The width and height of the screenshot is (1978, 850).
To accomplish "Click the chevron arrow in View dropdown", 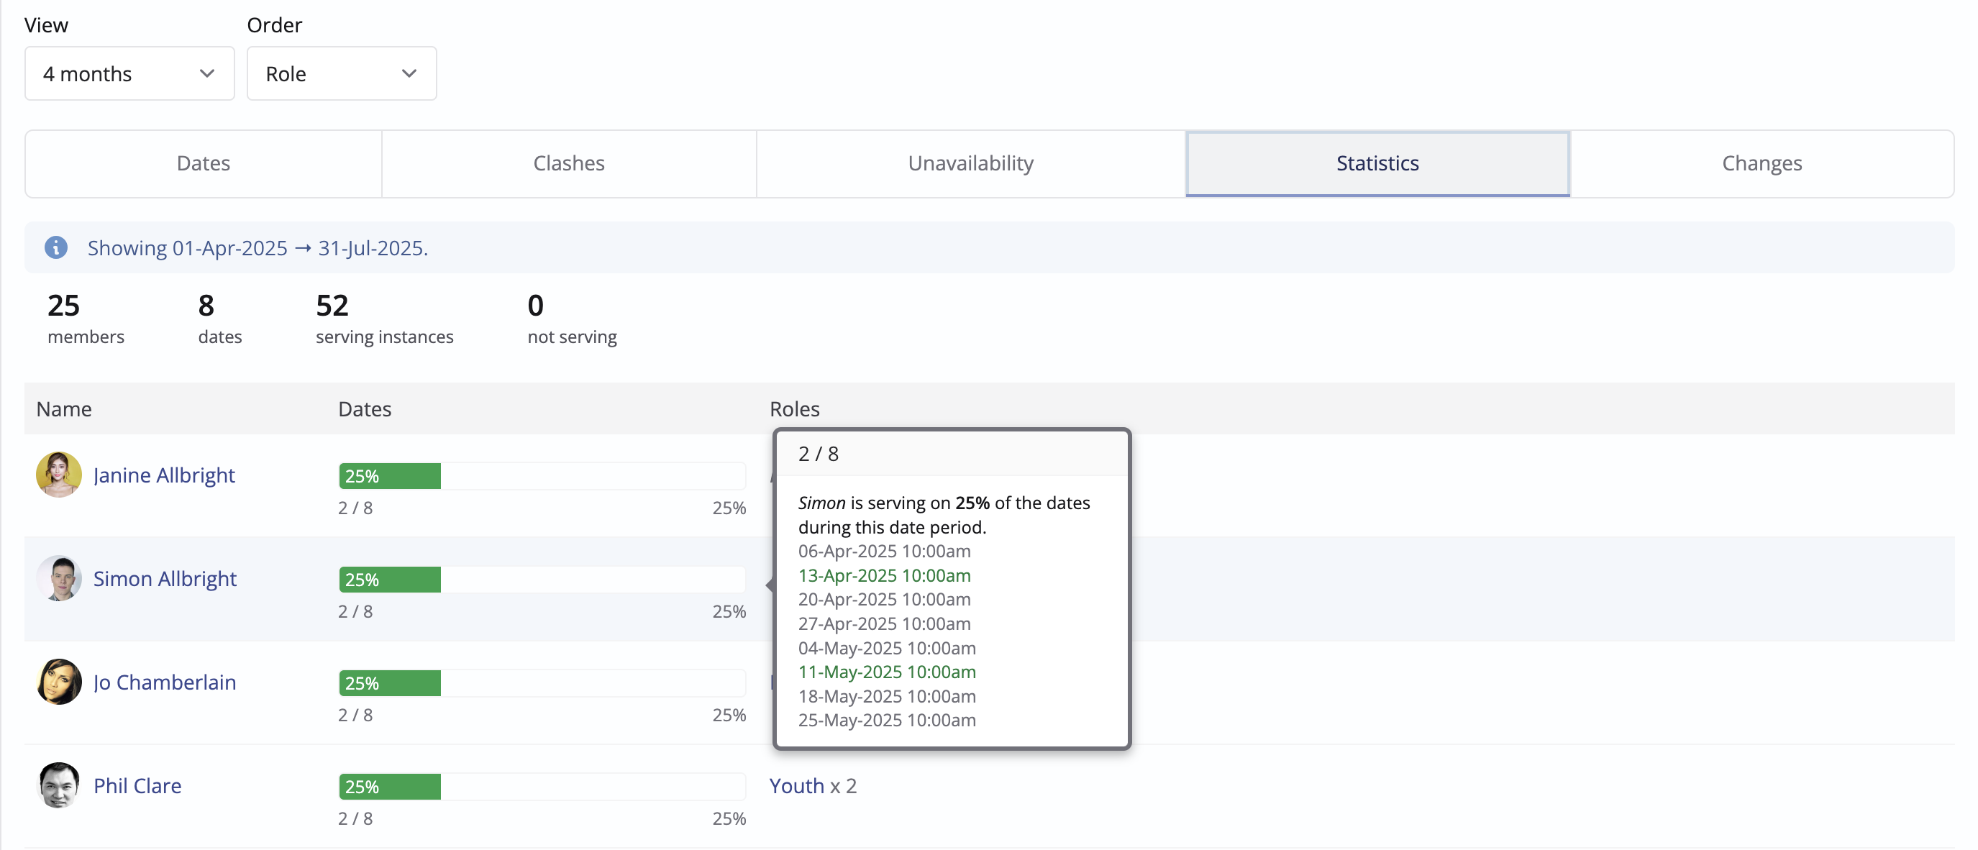I will [x=206, y=74].
